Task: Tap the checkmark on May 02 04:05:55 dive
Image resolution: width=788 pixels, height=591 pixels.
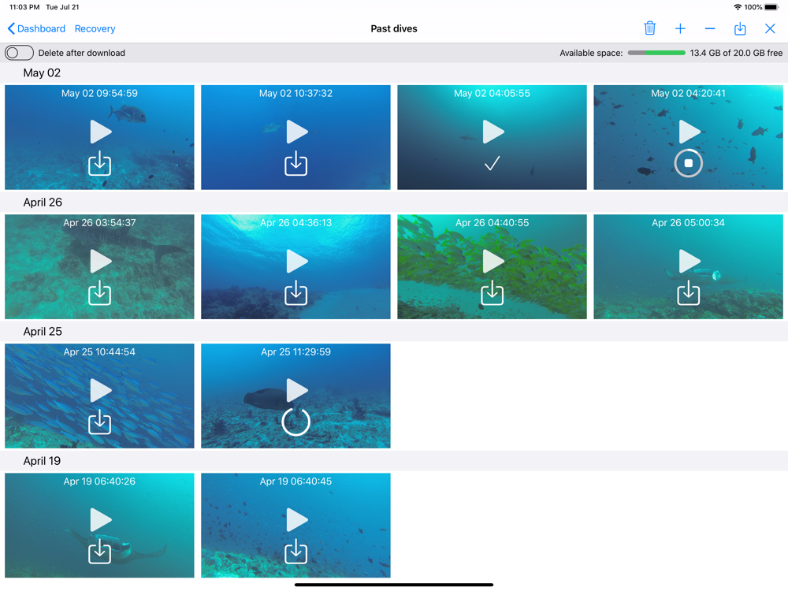Action: pos(492,163)
